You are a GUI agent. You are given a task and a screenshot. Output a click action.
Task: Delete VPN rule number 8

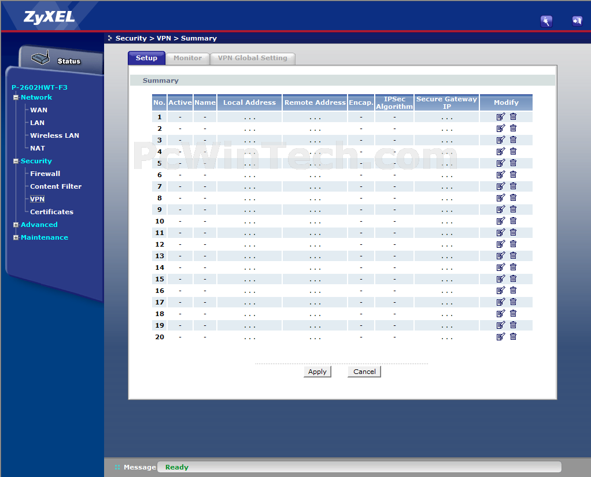513,198
